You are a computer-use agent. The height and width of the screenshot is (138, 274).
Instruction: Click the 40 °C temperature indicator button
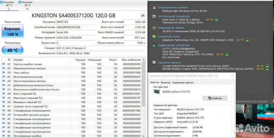coord(13,50)
